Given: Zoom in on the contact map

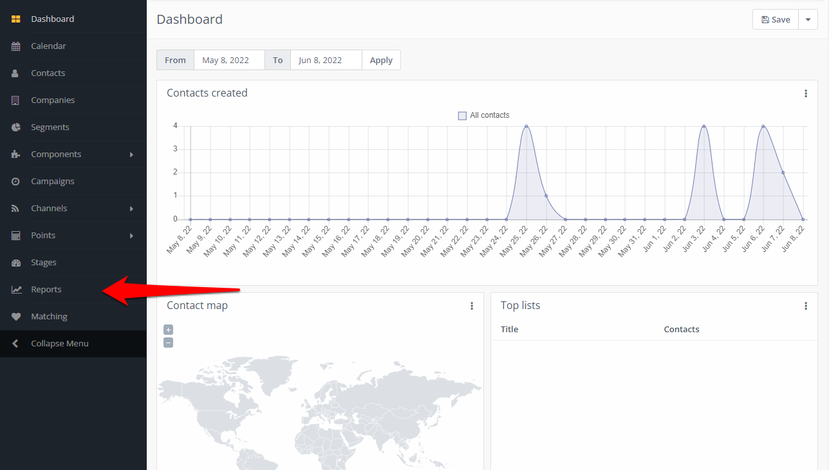Looking at the screenshot, I should (x=168, y=330).
